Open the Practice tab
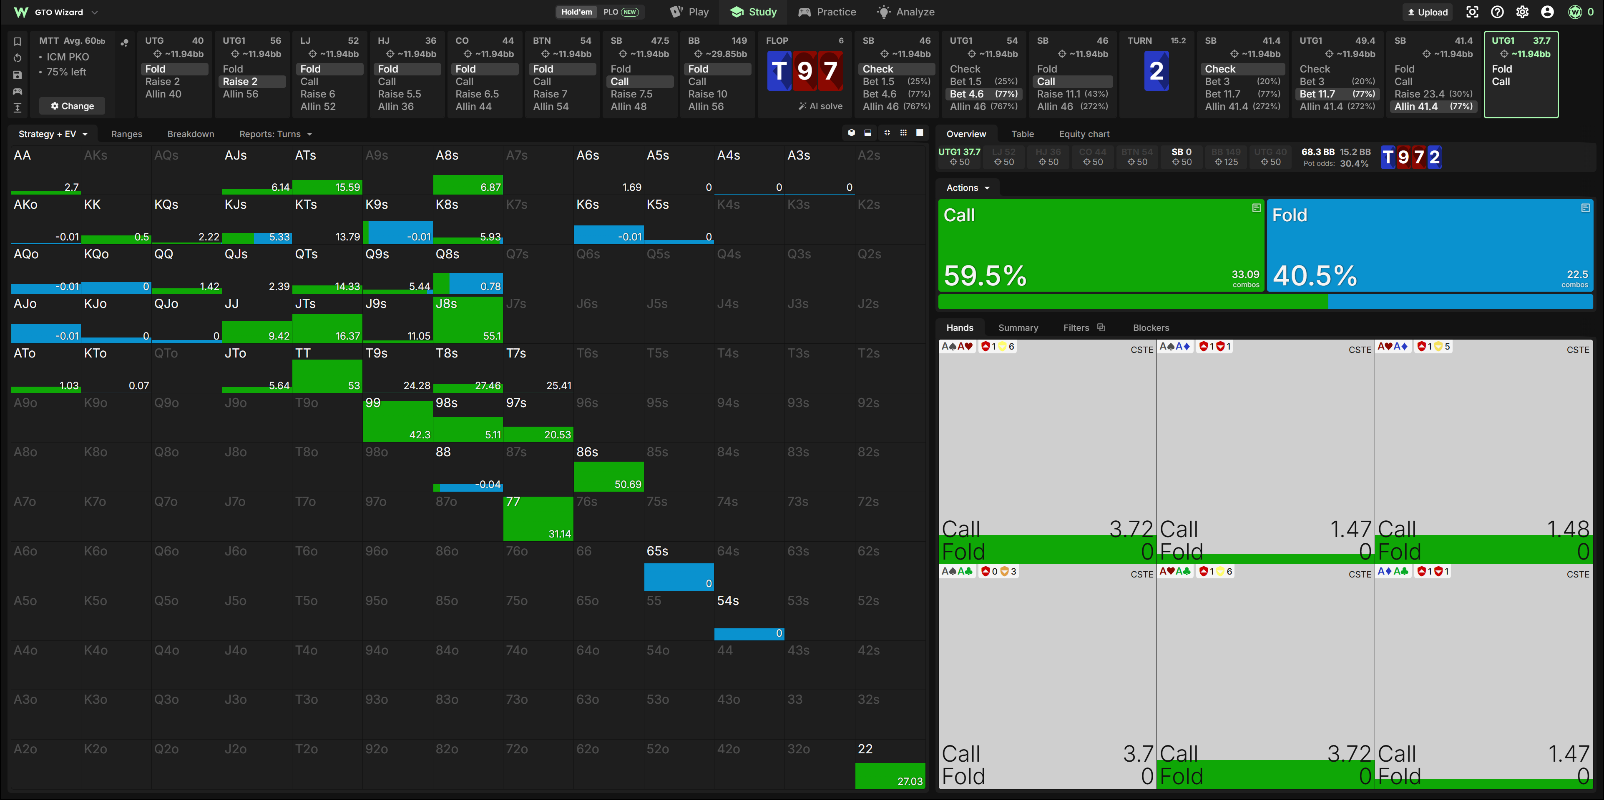Viewport: 1604px width, 800px height. point(827,12)
